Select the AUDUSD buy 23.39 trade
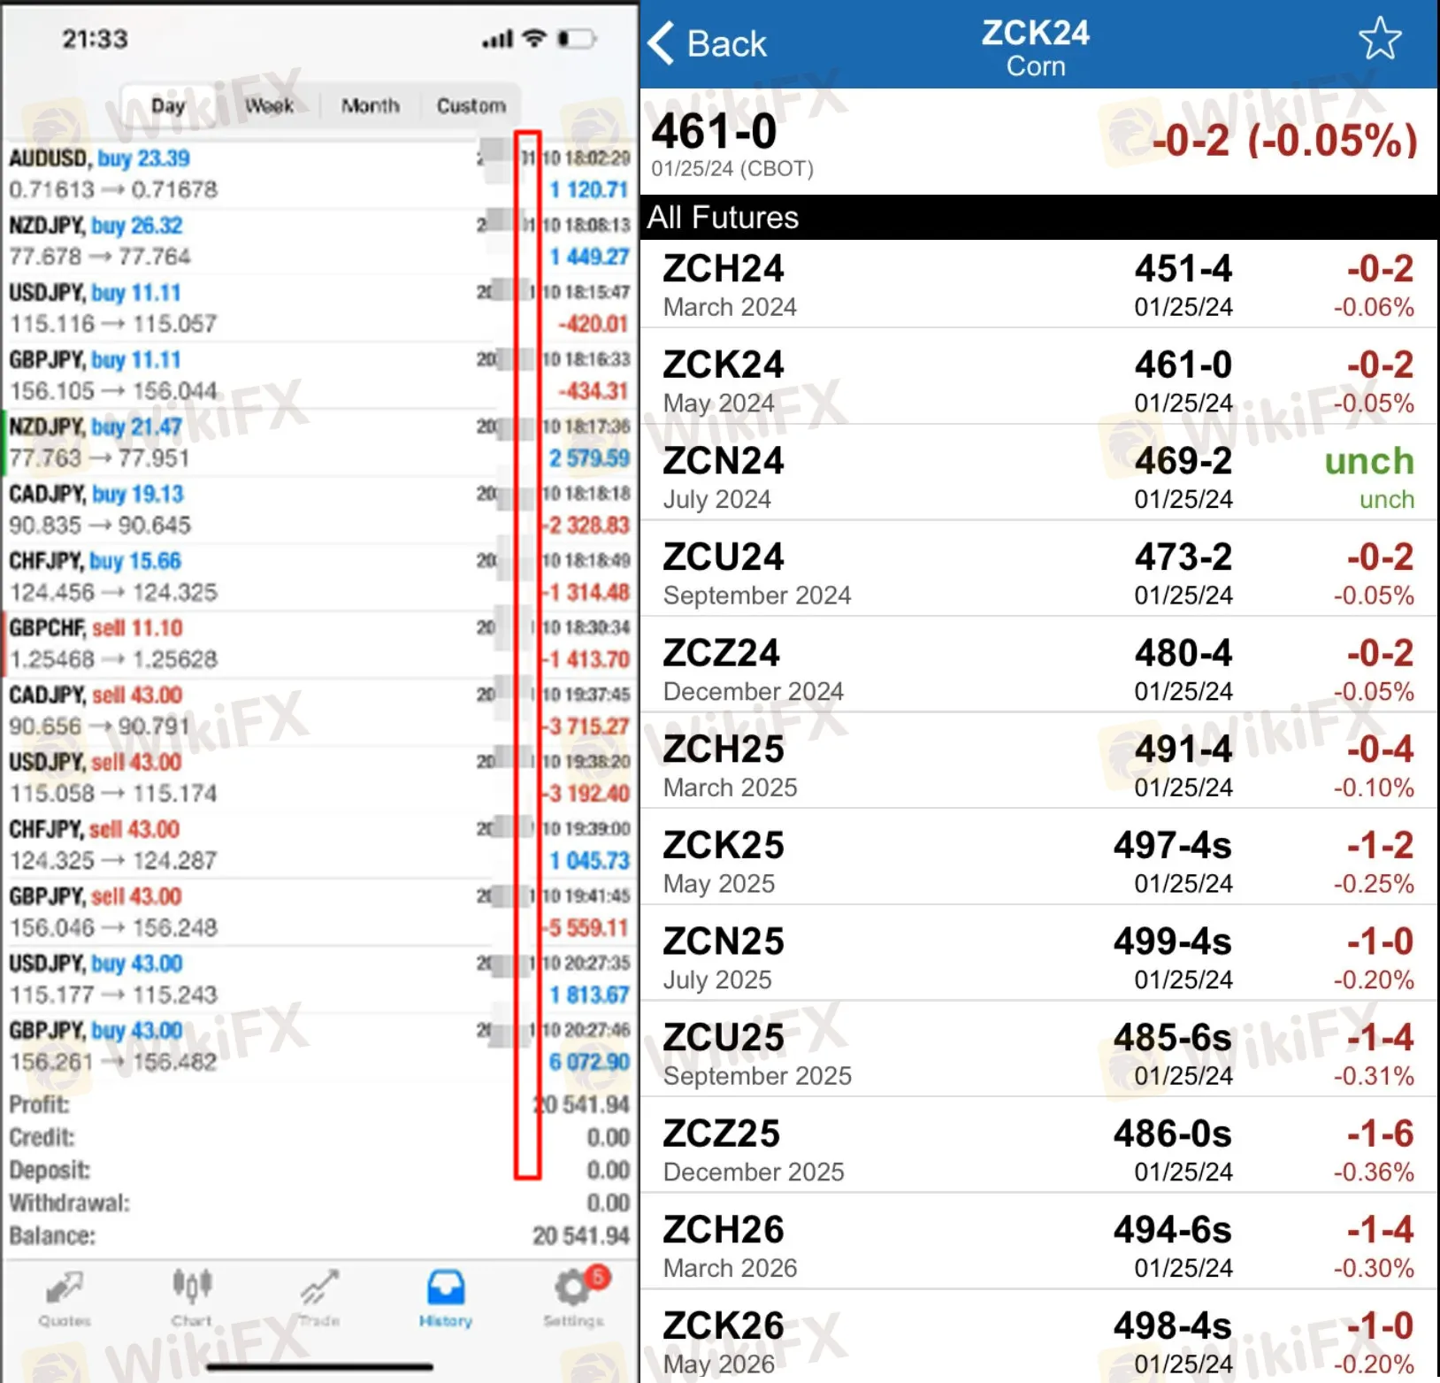Image resolution: width=1440 pixels, height=1383 pixels. click(248, 174)
